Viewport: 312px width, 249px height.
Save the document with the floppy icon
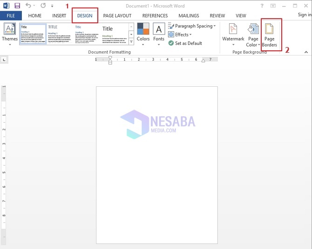point(17,6)
